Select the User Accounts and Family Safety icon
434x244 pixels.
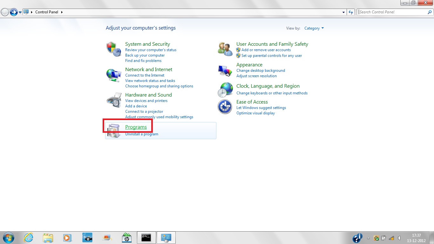click(225, 49)
